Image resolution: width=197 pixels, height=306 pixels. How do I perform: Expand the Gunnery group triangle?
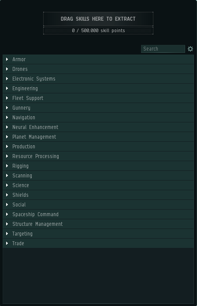point(7,108)
